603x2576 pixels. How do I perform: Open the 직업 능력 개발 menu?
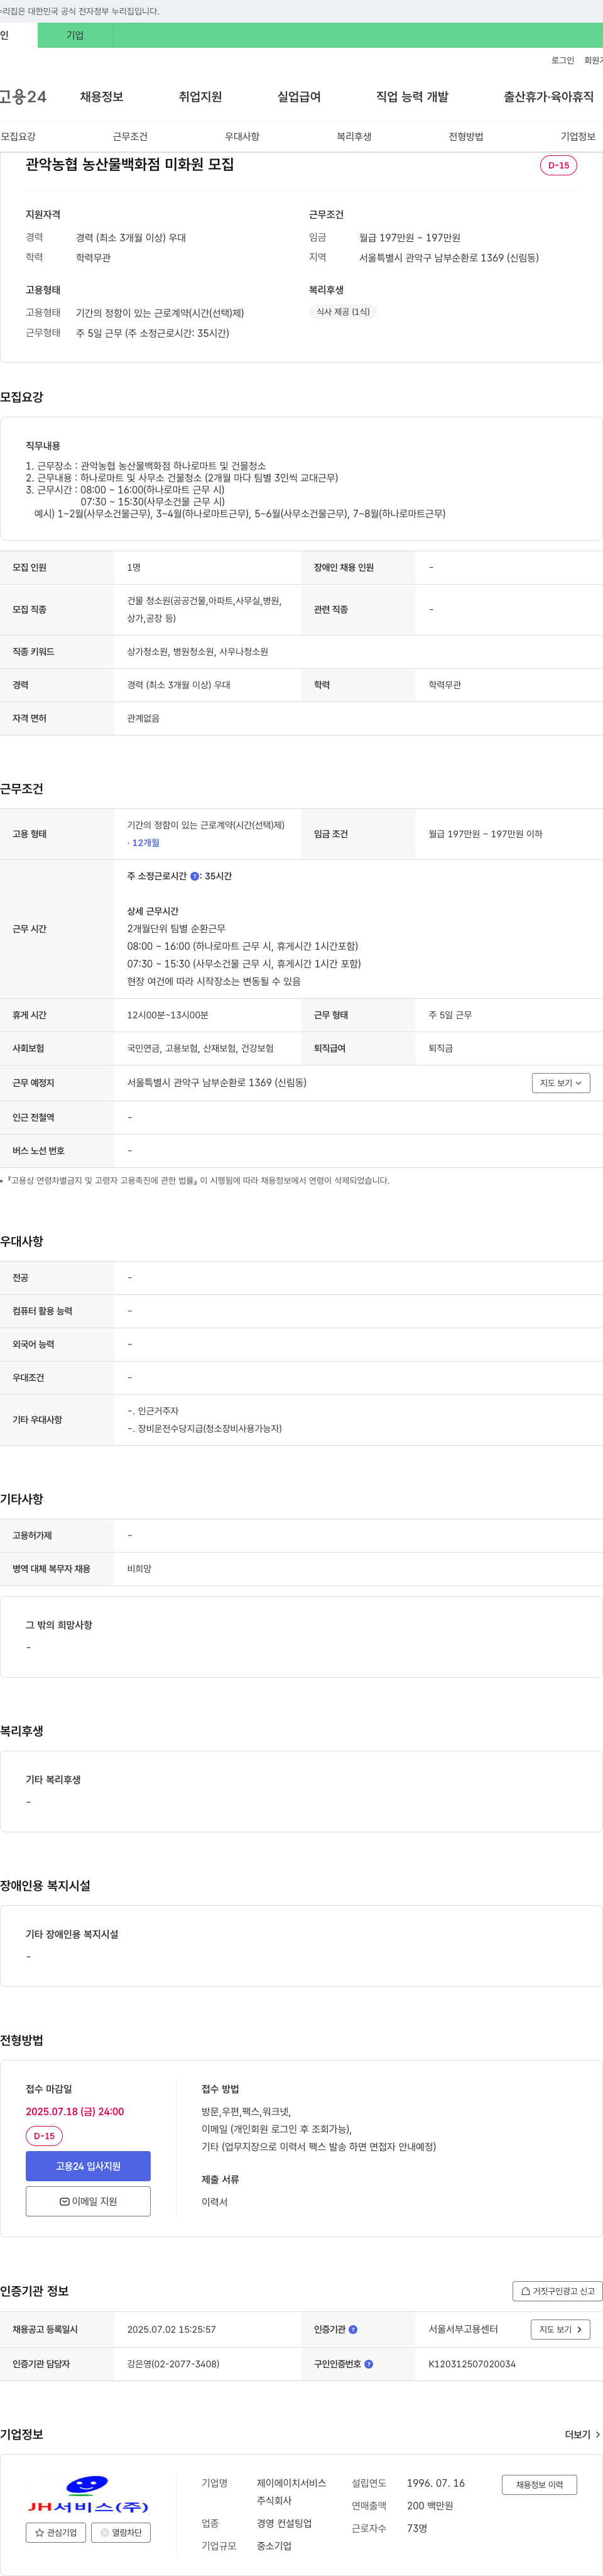coord(412,97)
